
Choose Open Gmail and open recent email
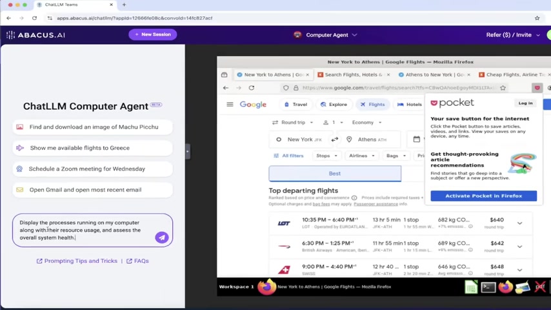click(x=92, y=190)
